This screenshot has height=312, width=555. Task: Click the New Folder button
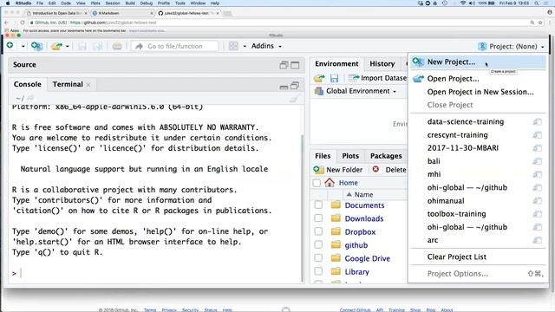(x=338, y=170)
